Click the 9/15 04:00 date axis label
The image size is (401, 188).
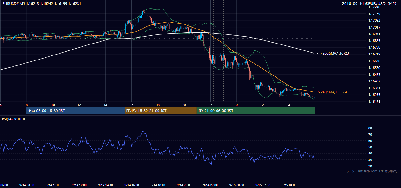[x=289, y=185]
